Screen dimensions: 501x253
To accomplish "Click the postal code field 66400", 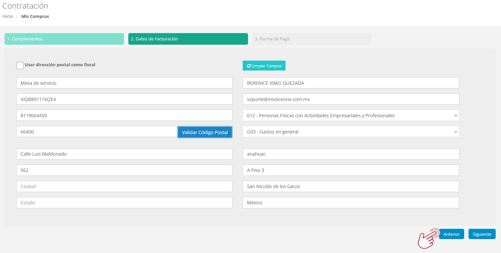I will click(x=96, y=132).
